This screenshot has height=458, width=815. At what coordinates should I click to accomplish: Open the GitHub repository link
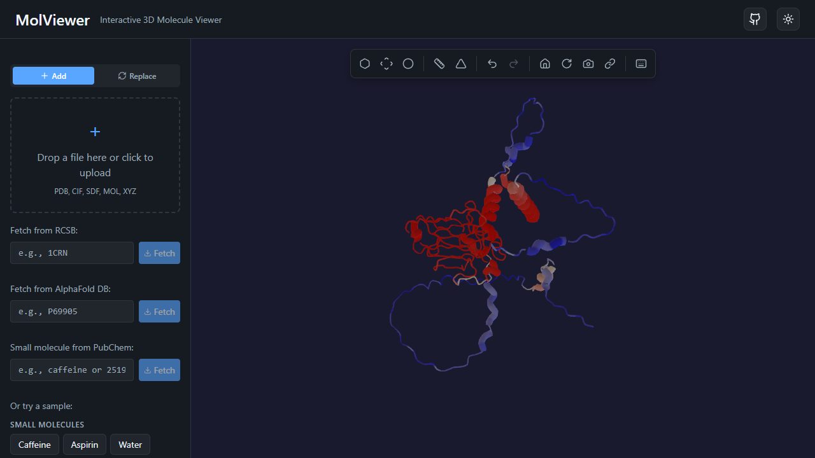(x=755, y=19)
